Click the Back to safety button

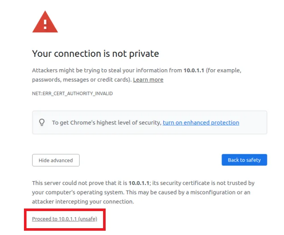pos(244,160)
